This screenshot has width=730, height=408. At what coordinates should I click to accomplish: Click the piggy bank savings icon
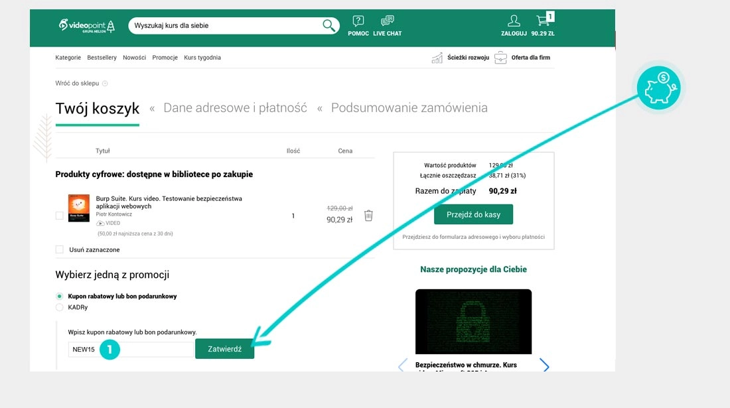tap(658, 88)
